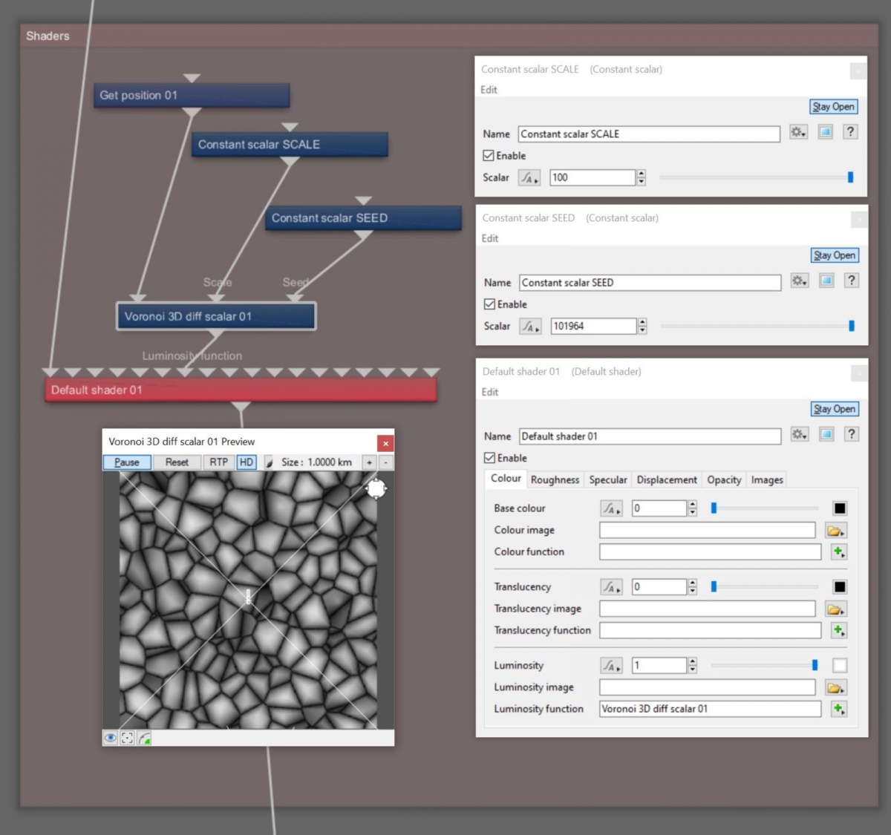Click the crosshair framing icon below the preview
891x835 pixels.
[x=126, y=737]
